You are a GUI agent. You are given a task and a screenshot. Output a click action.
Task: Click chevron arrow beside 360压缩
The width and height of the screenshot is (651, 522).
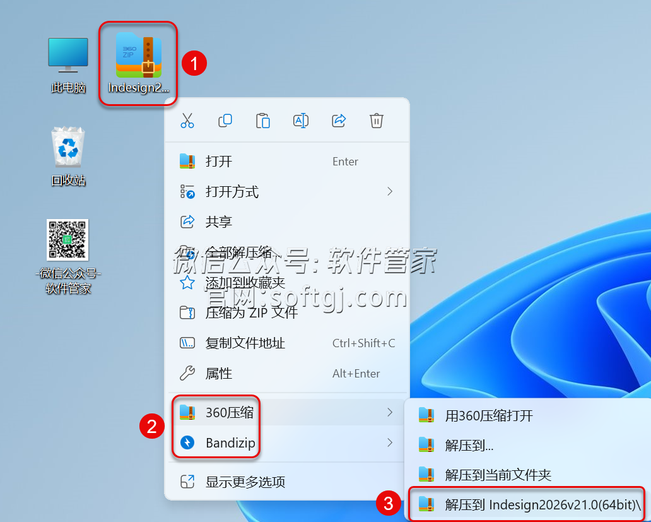(x=389, y=412)
